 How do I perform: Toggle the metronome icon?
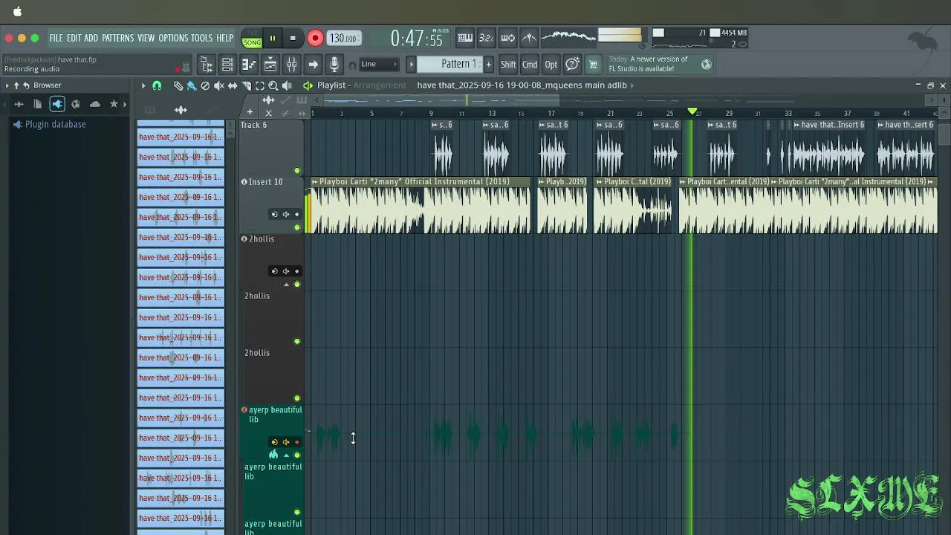click(529, 38)
